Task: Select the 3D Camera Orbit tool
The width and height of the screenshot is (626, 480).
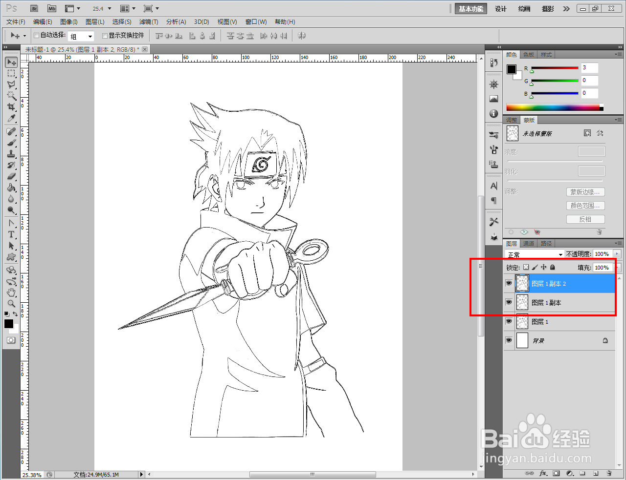Action: click(x=11, y=281)
